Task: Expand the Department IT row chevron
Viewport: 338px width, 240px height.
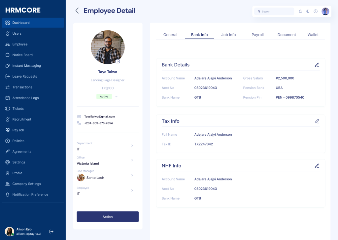Action: [132, 146]
